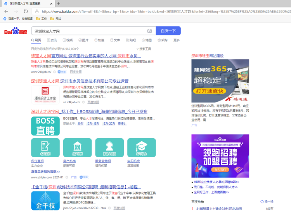Switch to the 贴吧 tab
The width and height of the screenshot is (291, 212).
131,40
